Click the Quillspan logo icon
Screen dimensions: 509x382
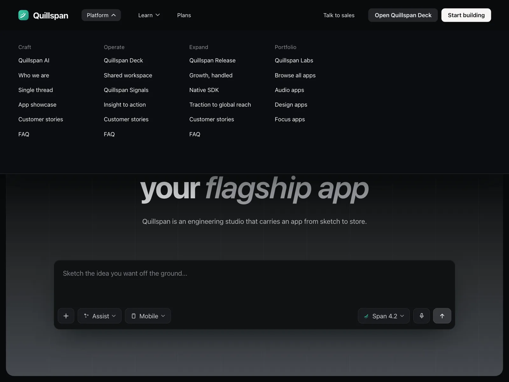pyautogui.click(x=24, y=15)
